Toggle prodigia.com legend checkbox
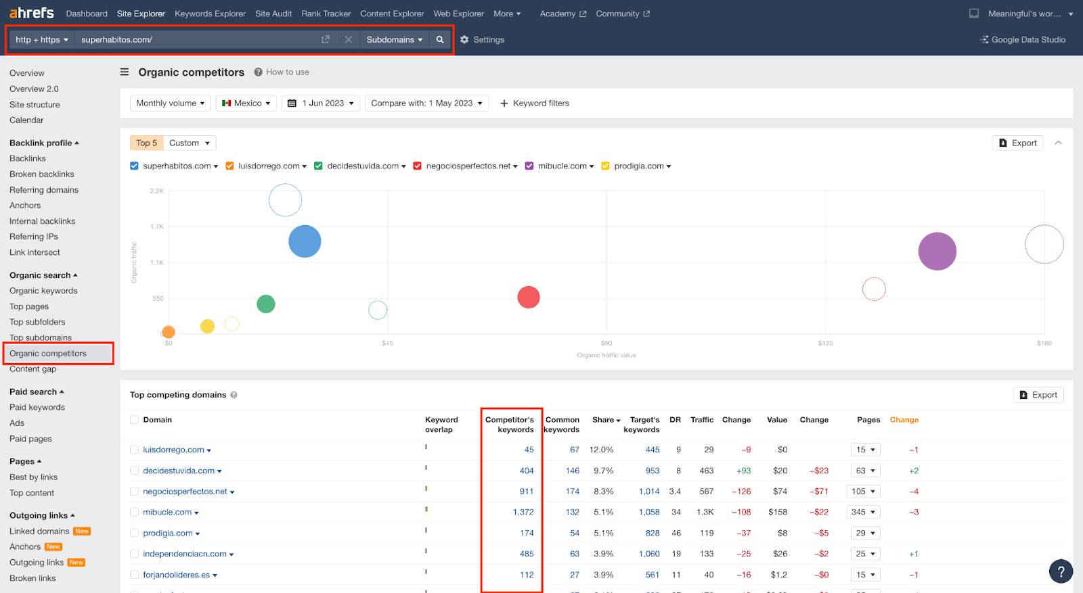Image resolution: width=1083 pixels, height=593 pixels. coord(605,166)
